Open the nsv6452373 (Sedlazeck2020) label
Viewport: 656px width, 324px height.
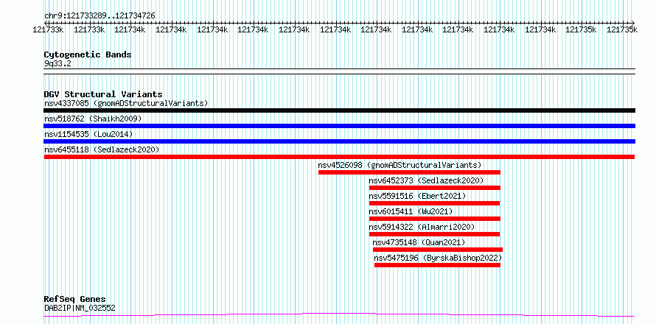point(426,180)
